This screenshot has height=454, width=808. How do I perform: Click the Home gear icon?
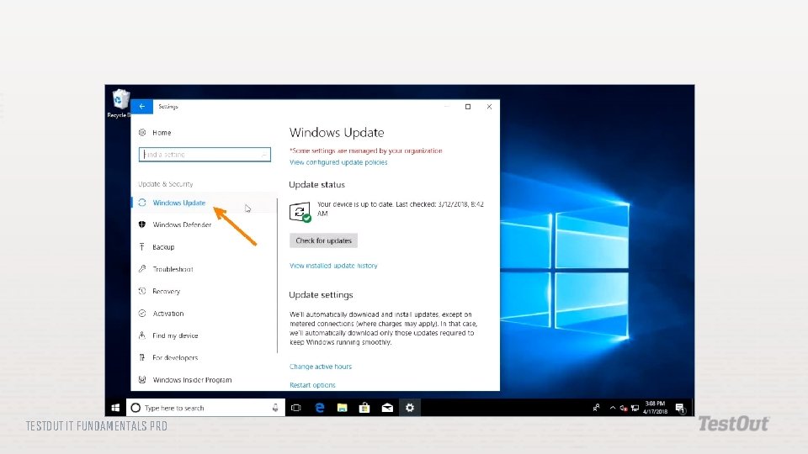click(142, 132)
